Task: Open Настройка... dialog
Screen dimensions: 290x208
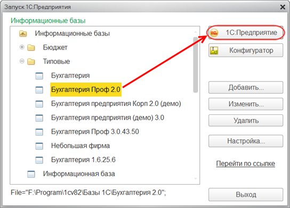Action: 246,141
